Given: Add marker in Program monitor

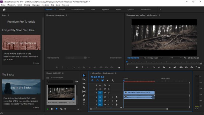Looking at the screenshot, I should (137, 67).
